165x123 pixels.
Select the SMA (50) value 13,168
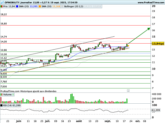point(56,7)
